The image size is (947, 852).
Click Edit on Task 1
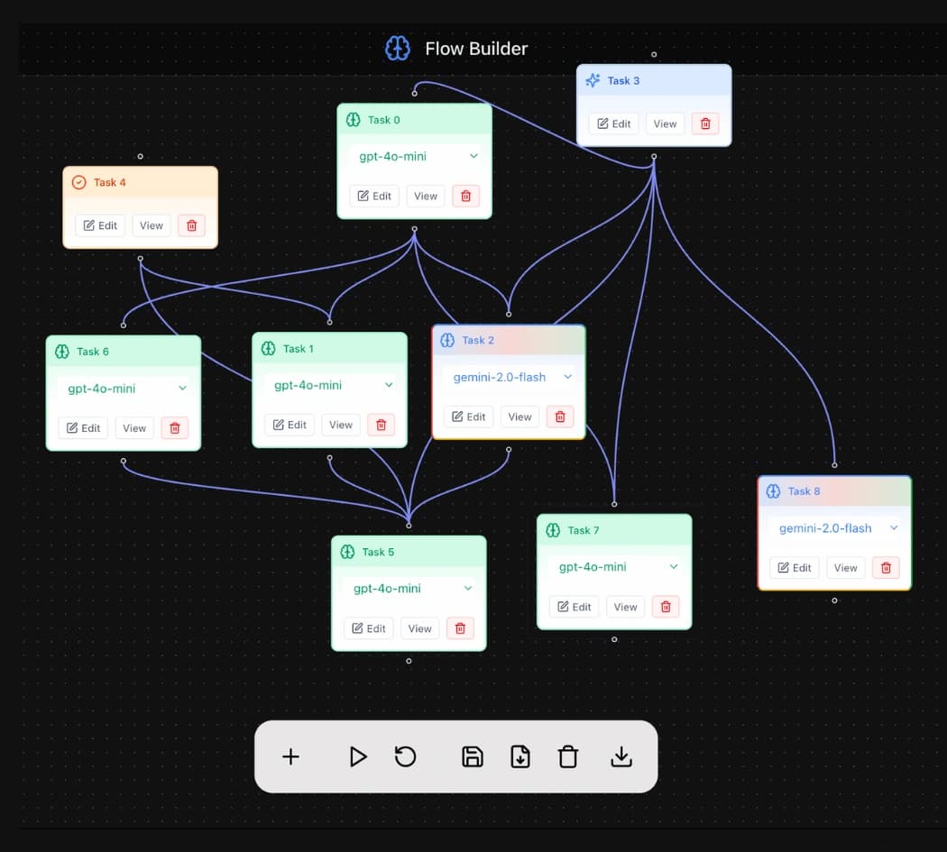point(290,425)
